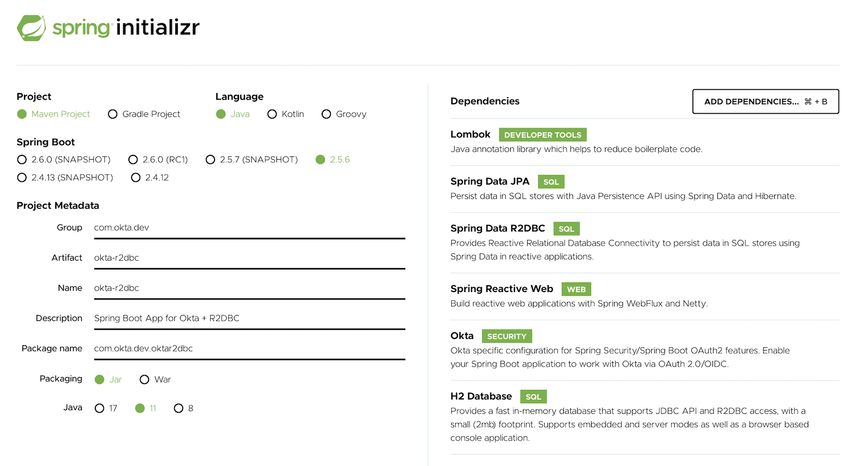852x466 pixels.
Task: Click into the Description field
Action: [249, 318]
